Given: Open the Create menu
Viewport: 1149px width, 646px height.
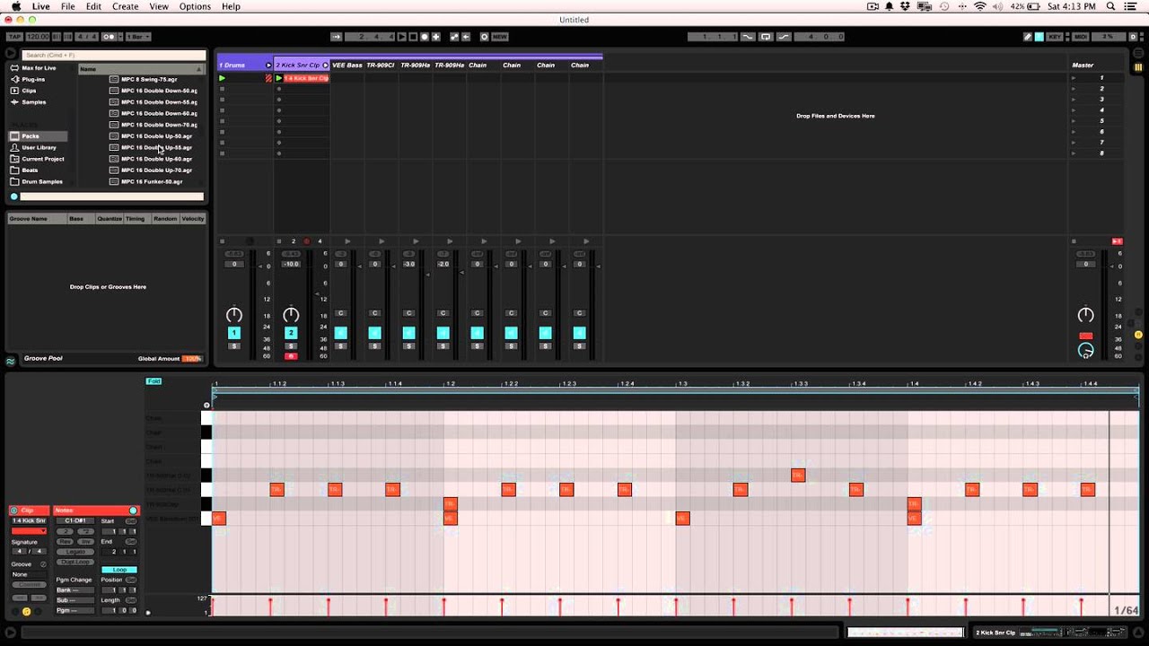Looking at the screenshot, I should pyautogui.click(x=125, y=6).
